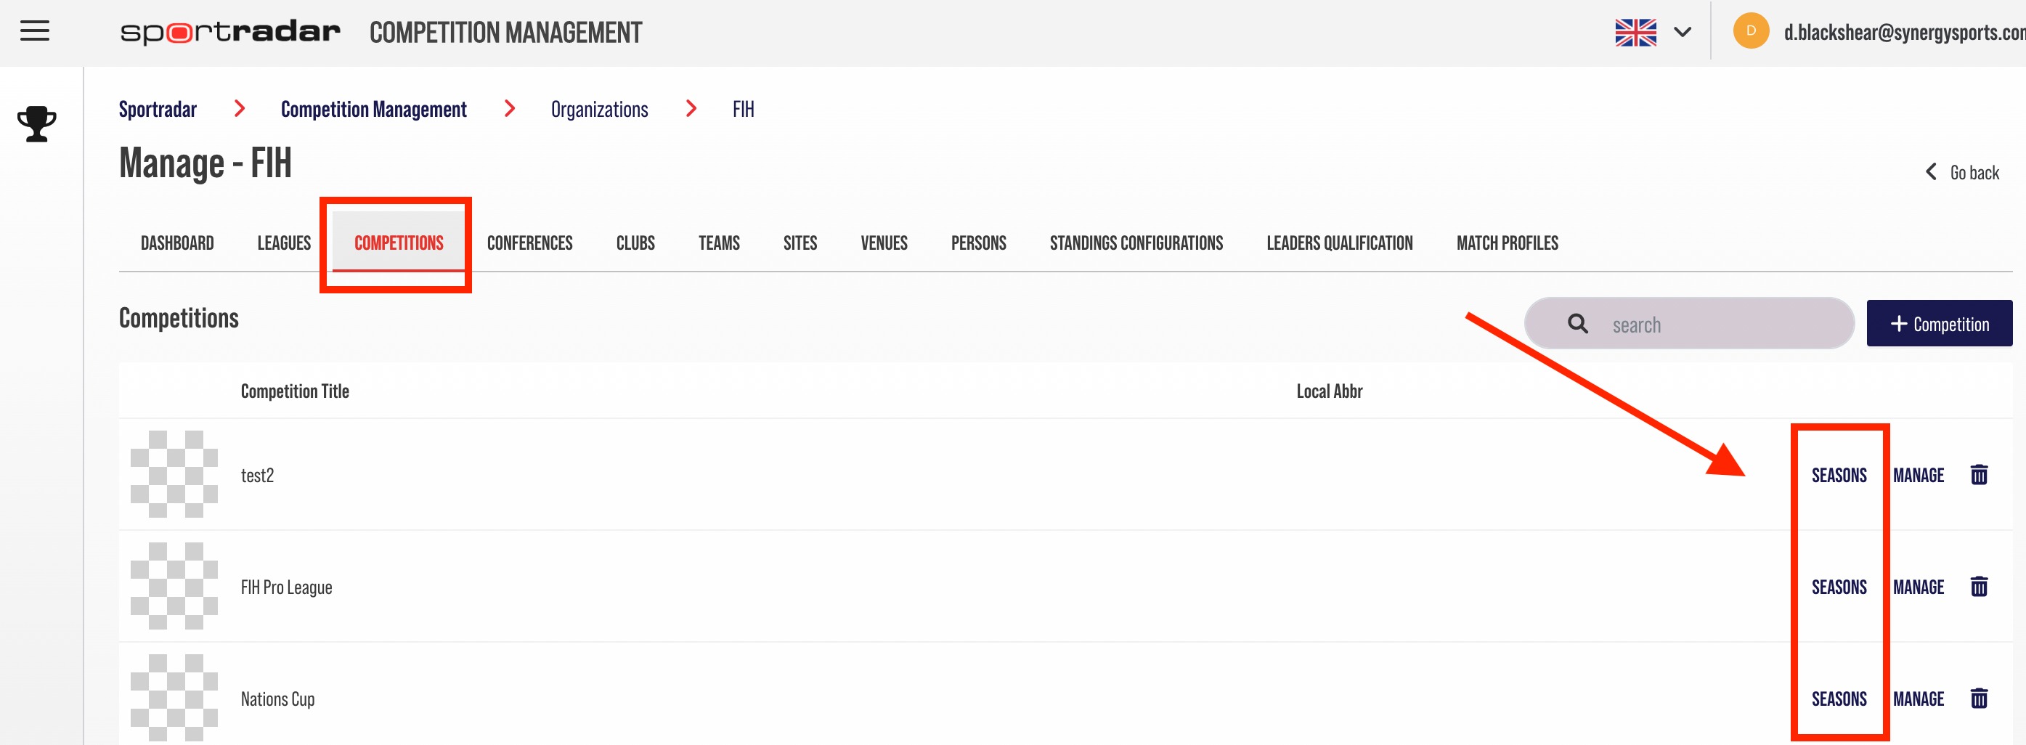Image resolution: width=2026 pixels, height=745 pixels.
Task: Switch to Dashboard tab
Action: point(177,243)
